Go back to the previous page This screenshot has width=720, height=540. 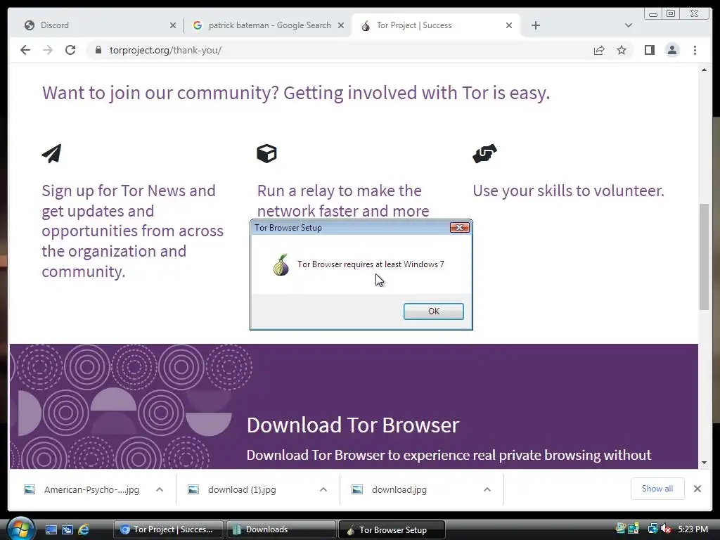click(25, 50)
